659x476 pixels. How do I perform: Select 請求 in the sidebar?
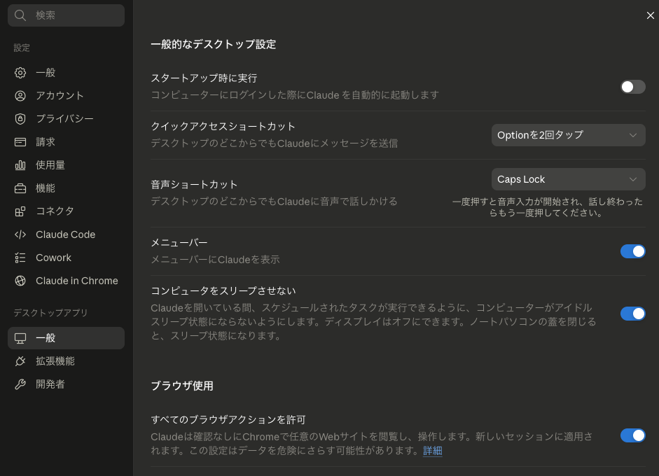(x=66, y=142)
